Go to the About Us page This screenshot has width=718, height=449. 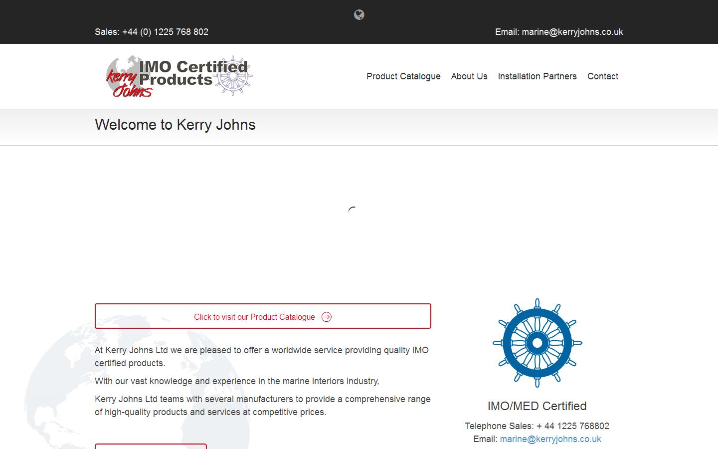point(469,76)
